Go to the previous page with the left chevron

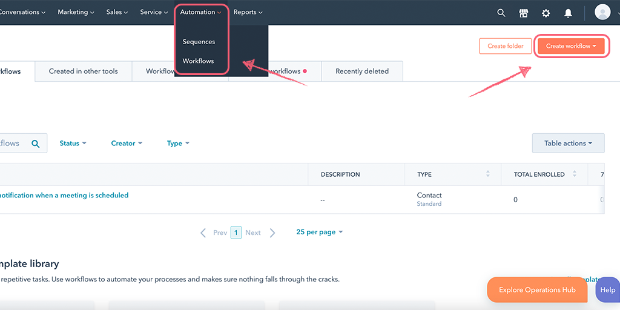(x=203, y=232)
